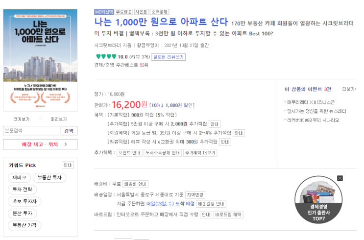Click the 무료배송 badge
The height and width of the screenshot is (240, 364).
pos(124,12)
